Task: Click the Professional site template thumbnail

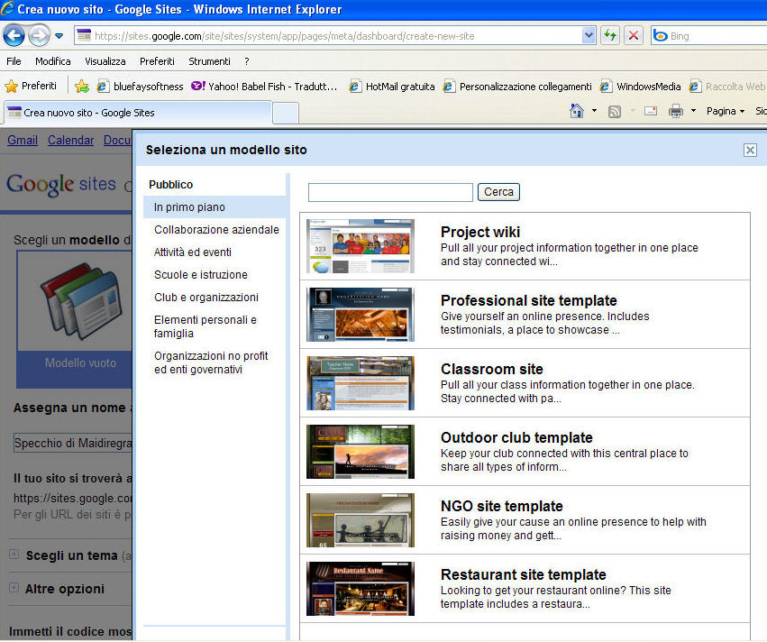Action: click(360, 315)
